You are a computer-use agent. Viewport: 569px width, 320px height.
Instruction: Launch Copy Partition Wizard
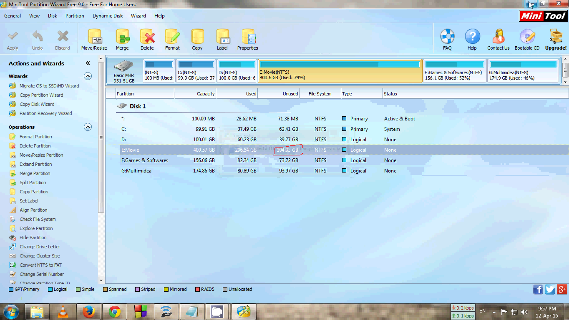point(41,95)
